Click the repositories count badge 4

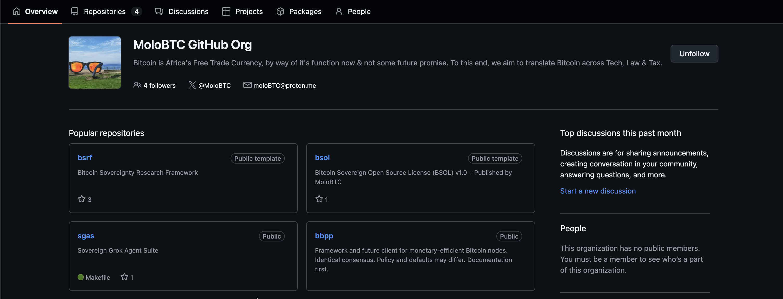tap(136, 11)
